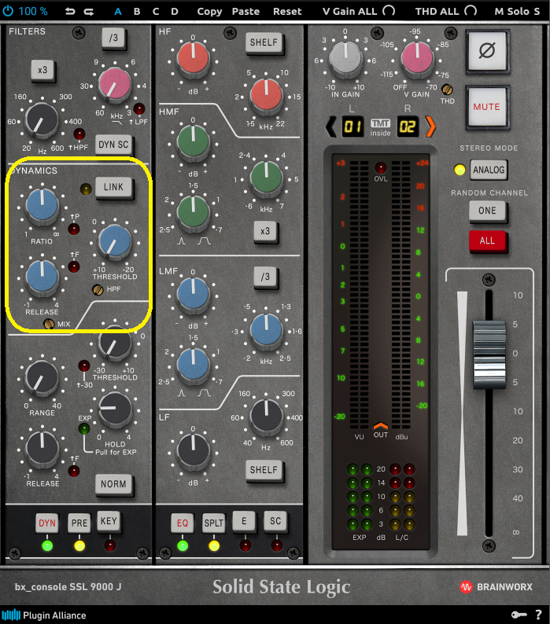
Task: Click the orange OUT meter indicator arrow
Action: 380,426
